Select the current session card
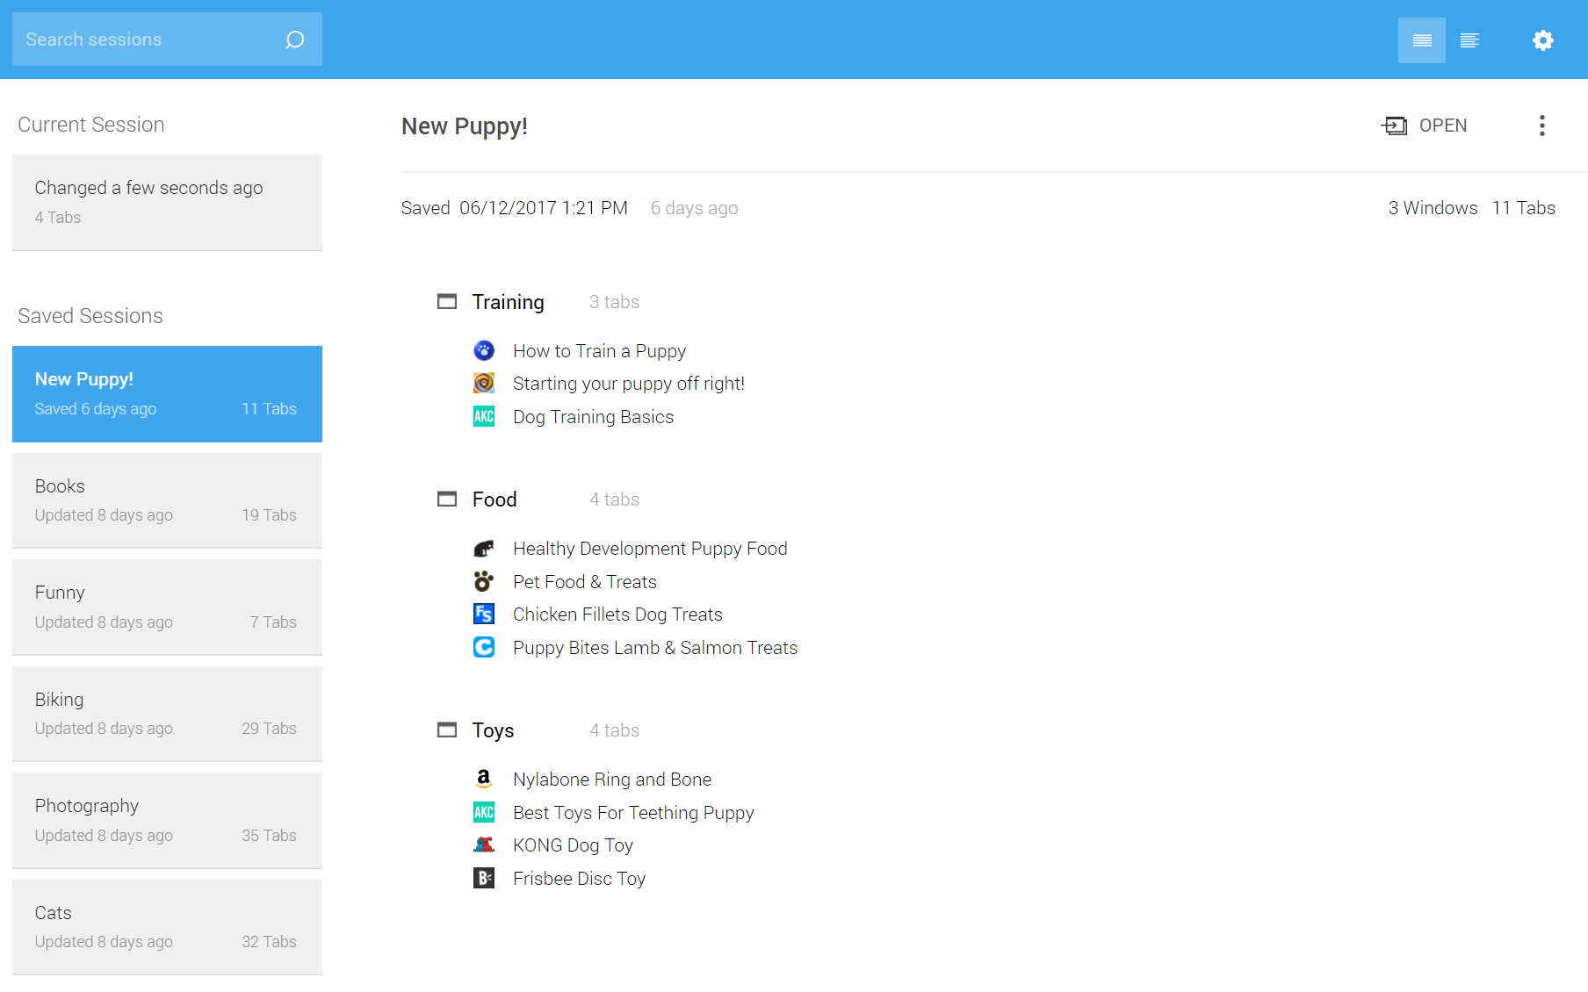 coord(167,203)
